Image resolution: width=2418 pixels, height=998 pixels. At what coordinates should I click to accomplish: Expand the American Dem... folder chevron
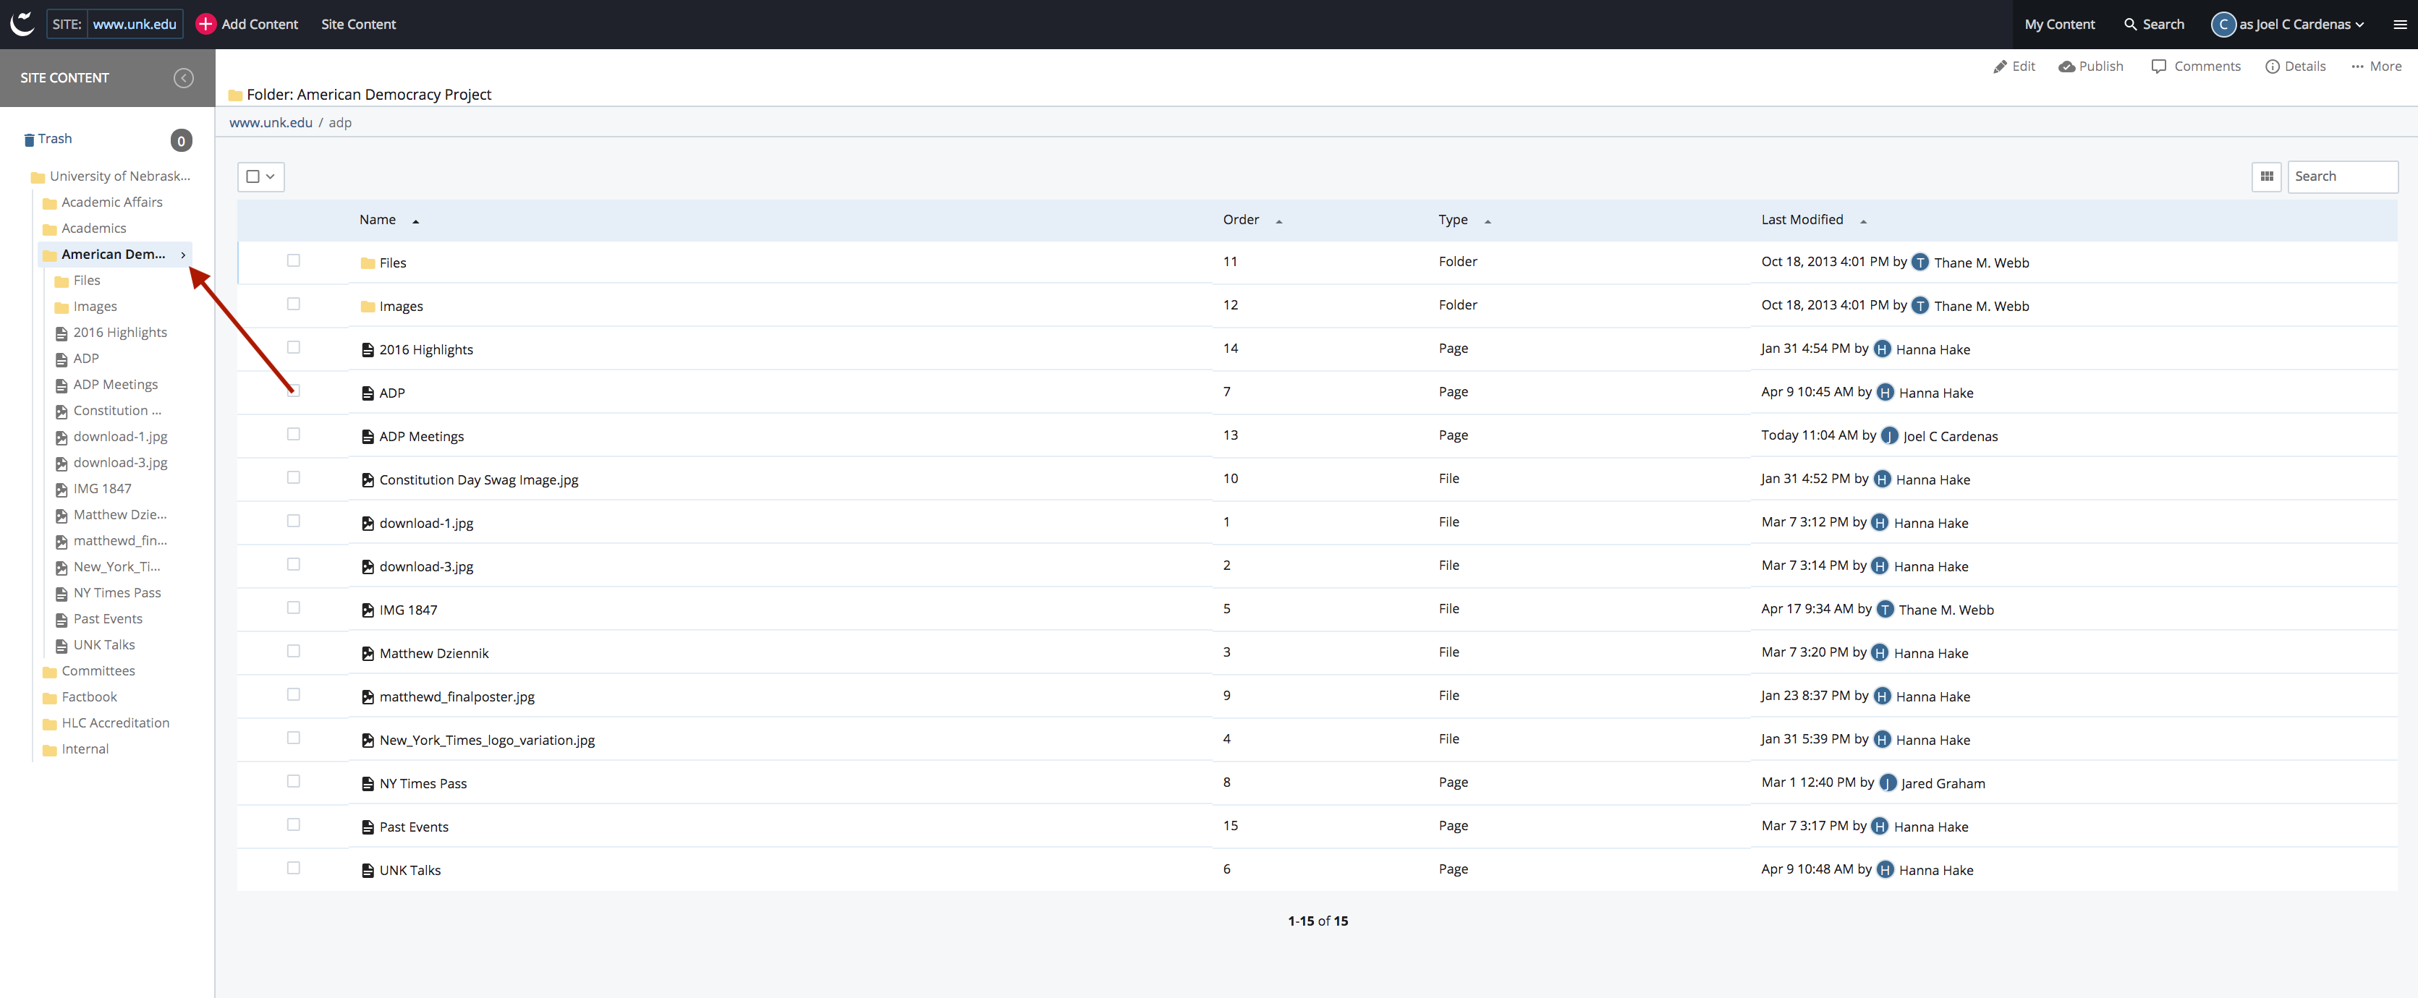click(x=183, y=255)
